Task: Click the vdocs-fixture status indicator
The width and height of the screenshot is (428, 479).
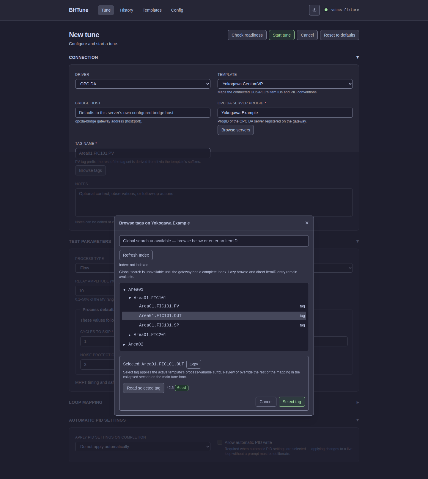Action: (x=342, y=10)
